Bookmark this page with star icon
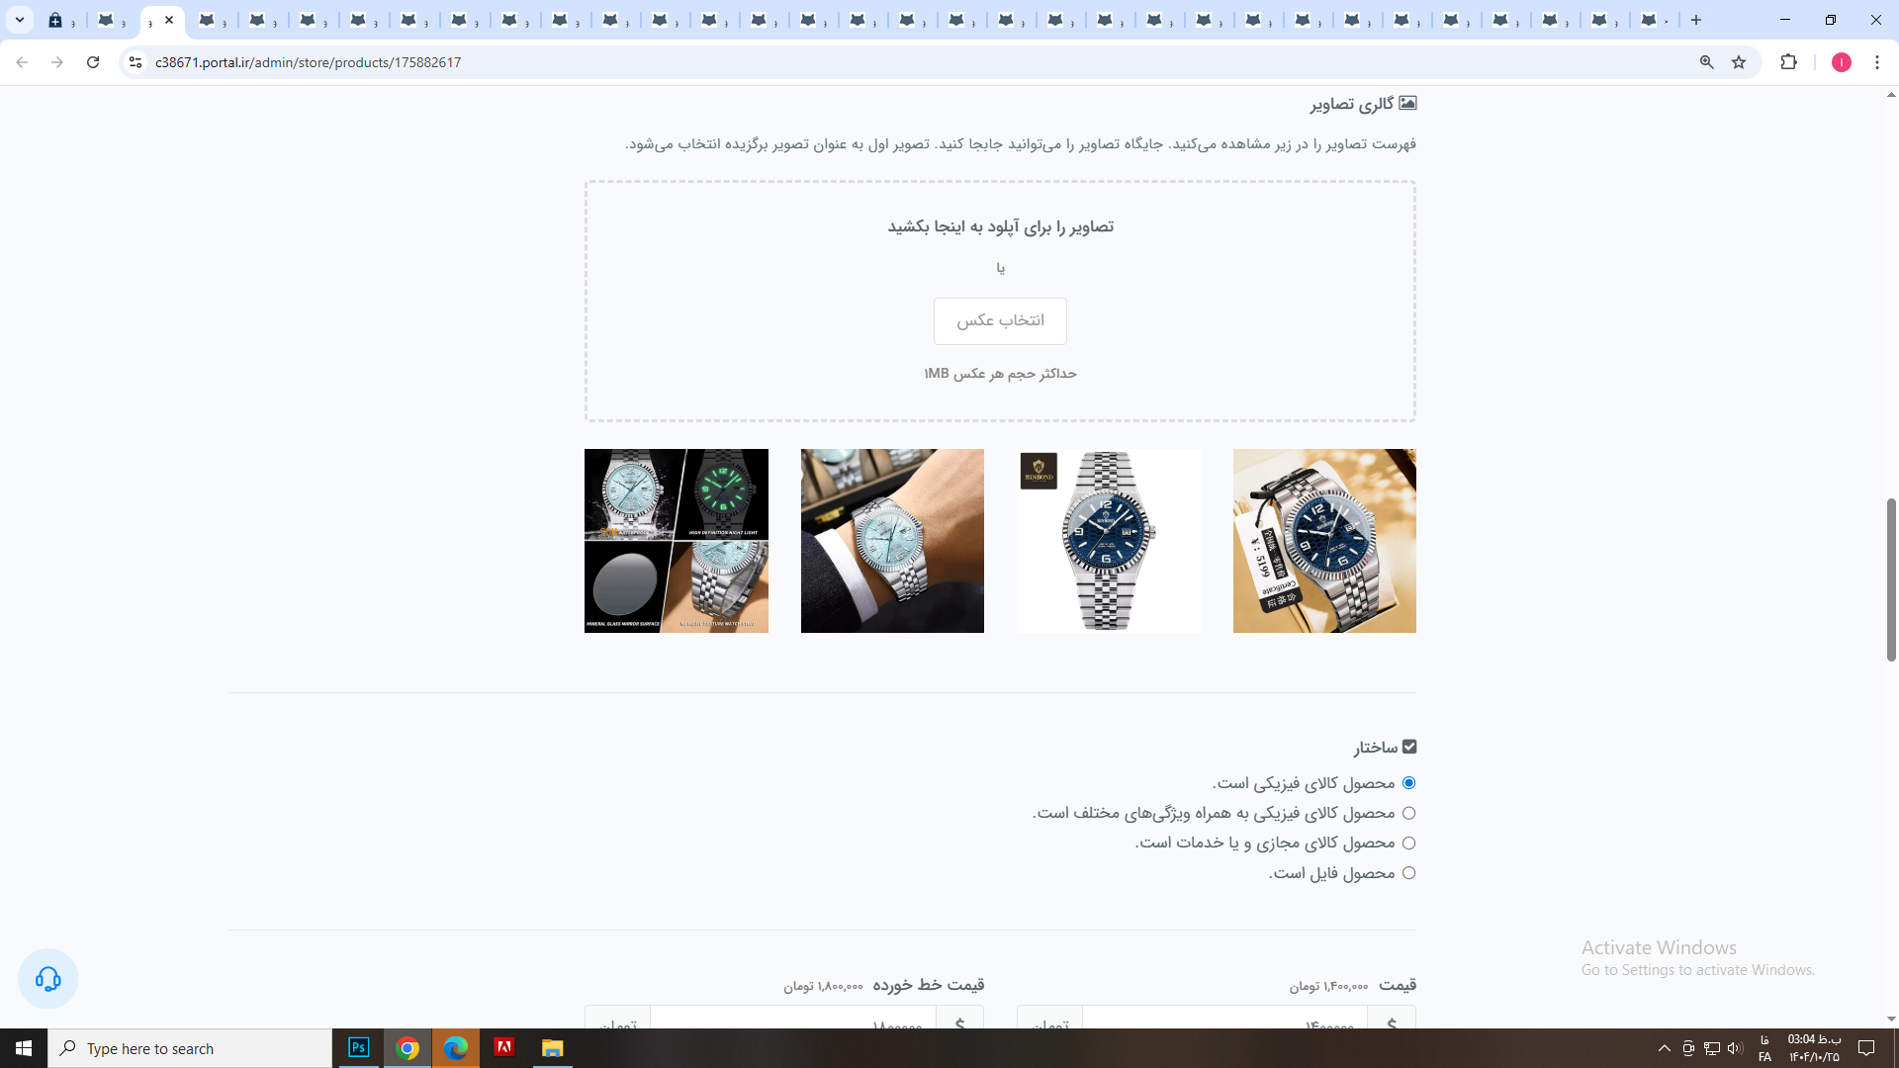This screenshot has height=1068, width=1899. point(1739,62)
